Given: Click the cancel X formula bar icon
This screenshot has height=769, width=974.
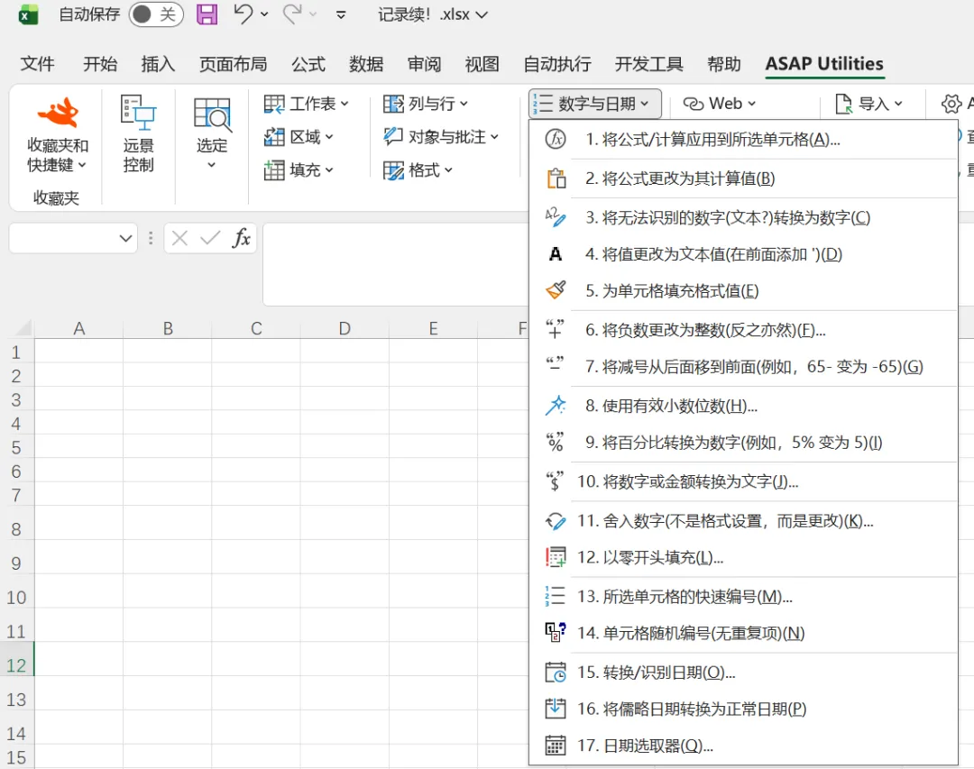Looking at the screenshot, I should coord(179,239).
